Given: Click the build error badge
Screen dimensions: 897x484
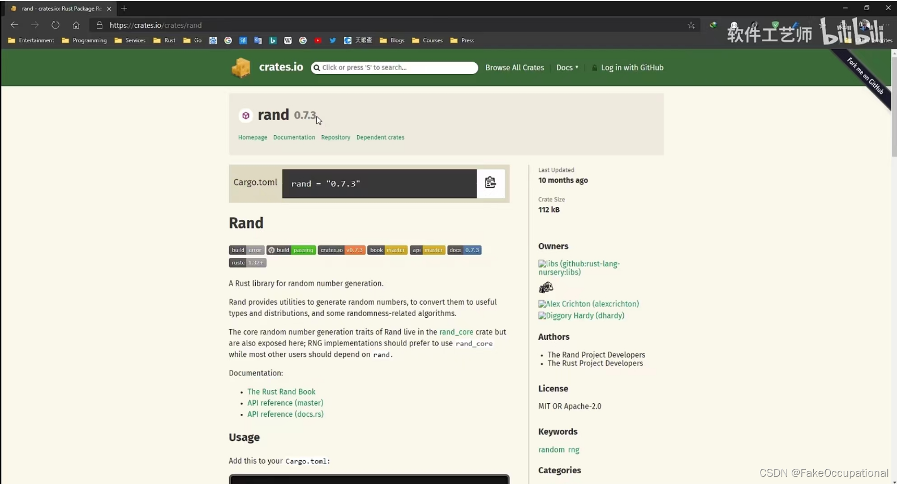Looking at the screenshot, I should (247, 250).
